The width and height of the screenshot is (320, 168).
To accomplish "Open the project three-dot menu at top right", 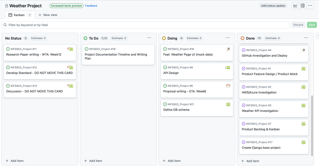I will pos(310,6).
